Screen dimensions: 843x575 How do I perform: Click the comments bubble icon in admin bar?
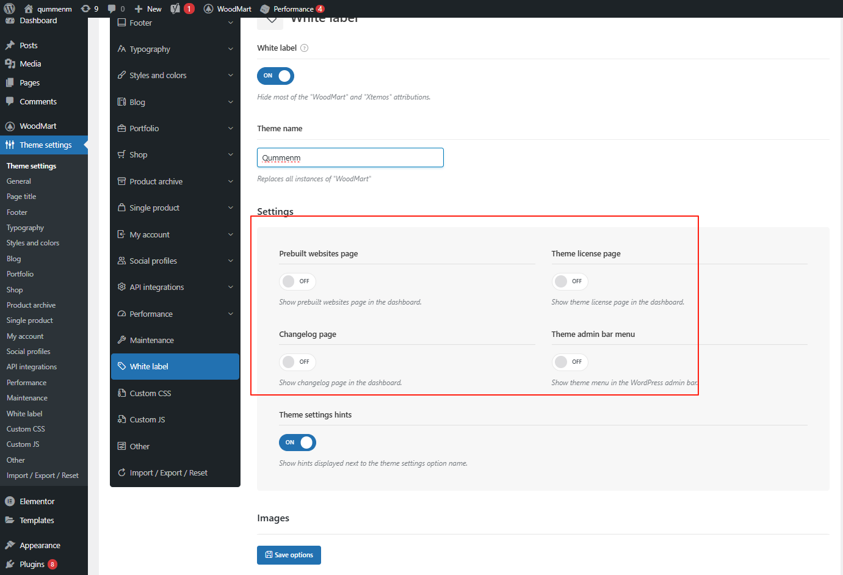(x=112, y=9)
